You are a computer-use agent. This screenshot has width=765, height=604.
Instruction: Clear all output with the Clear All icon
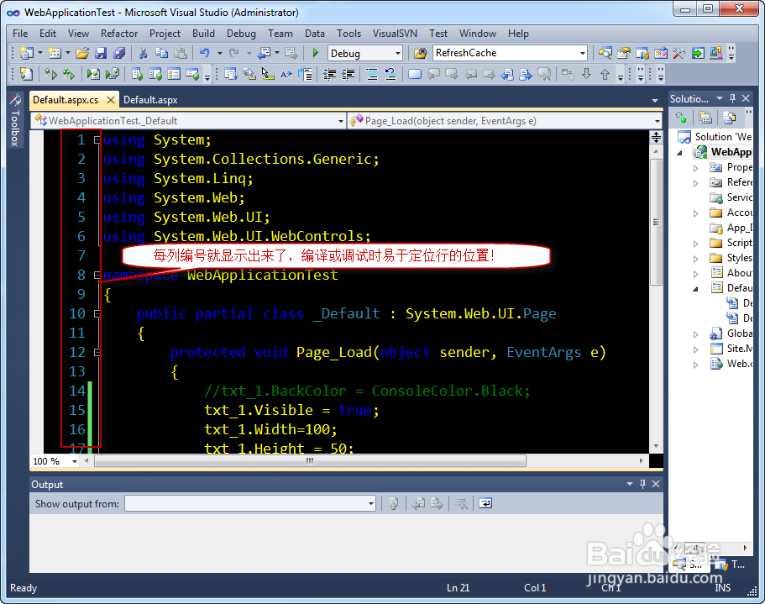(x=461, y=503)
